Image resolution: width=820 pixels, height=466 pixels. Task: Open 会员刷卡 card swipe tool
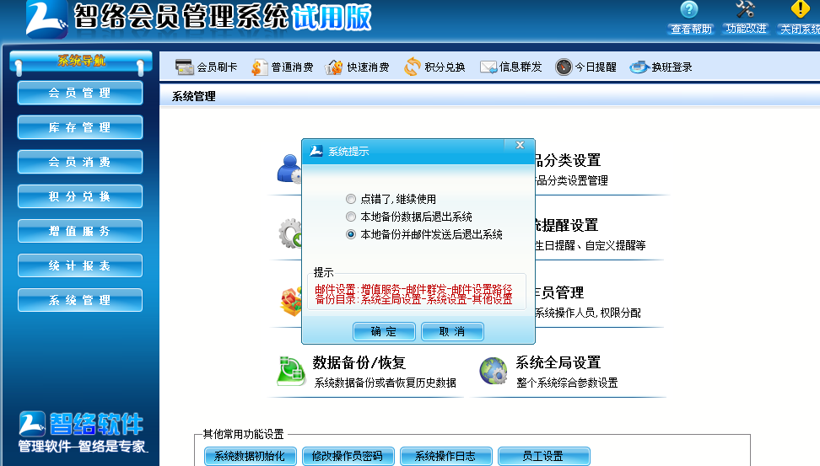[x=206, y=67]
